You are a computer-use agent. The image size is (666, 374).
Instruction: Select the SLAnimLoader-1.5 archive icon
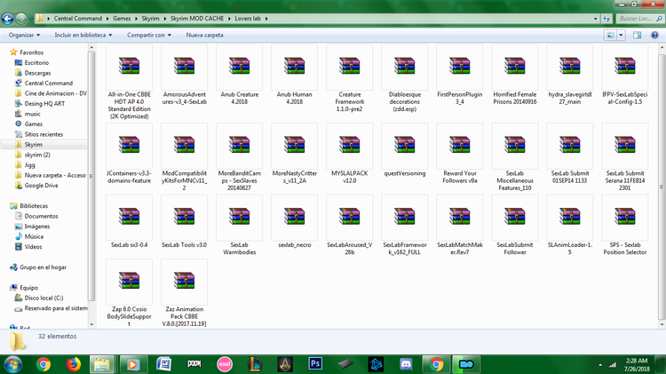[569, 217]
